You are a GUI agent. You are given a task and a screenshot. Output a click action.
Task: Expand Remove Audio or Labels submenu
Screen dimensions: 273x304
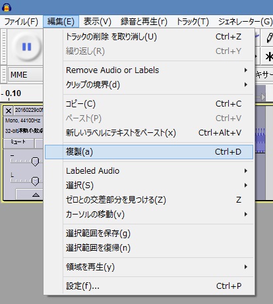click(149, 70)
